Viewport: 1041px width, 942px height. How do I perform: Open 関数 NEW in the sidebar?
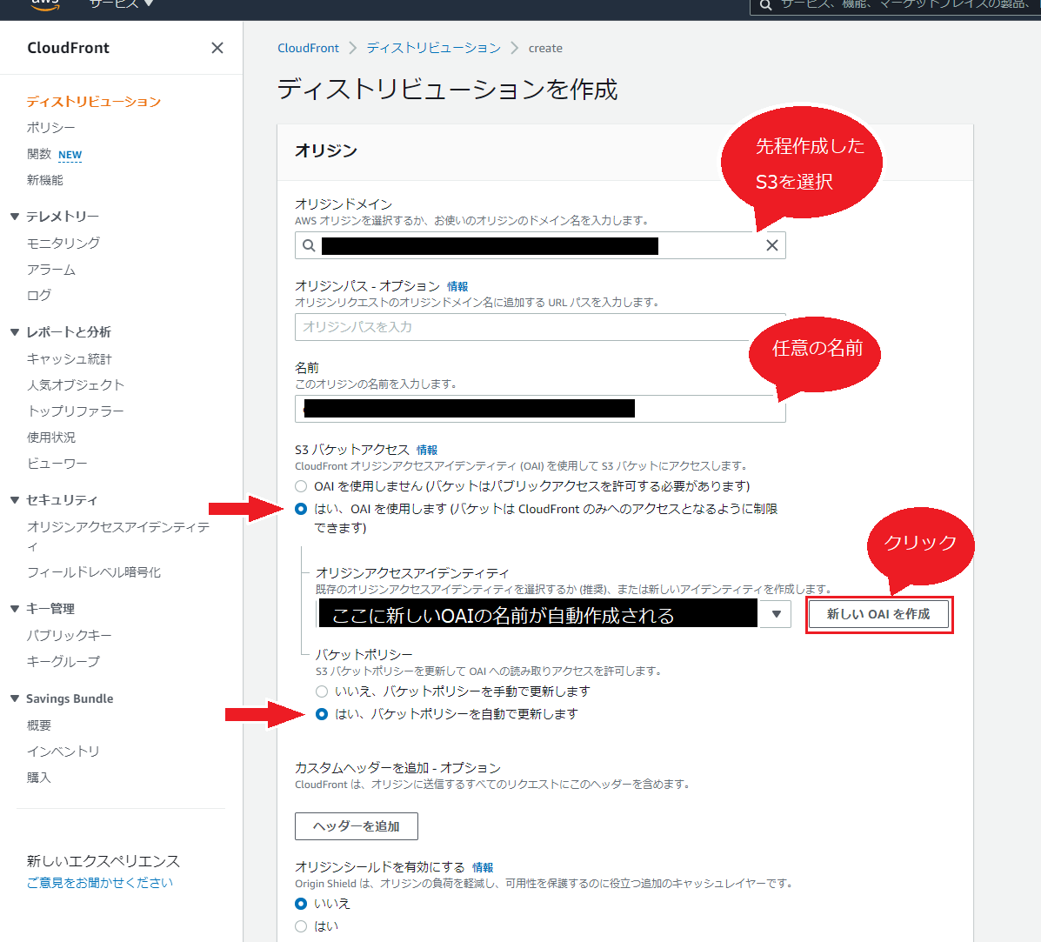point(55,154)
